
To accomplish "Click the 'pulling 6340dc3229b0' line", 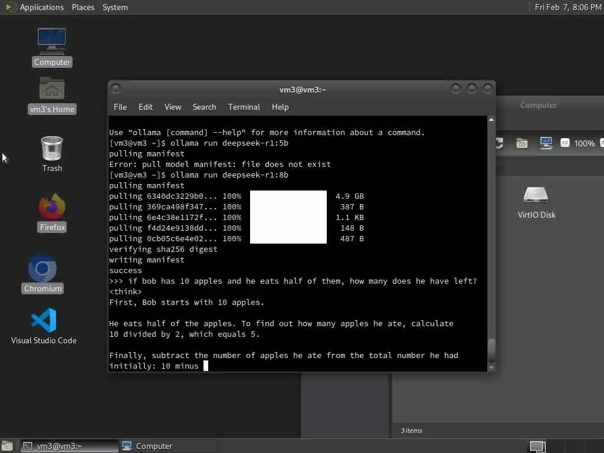I will pyautogui.click(x=175, y=196).
